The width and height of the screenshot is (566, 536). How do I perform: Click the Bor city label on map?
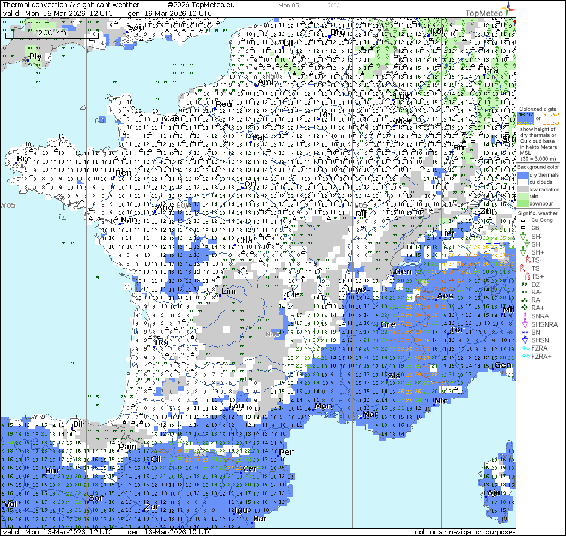coord(162,342)
